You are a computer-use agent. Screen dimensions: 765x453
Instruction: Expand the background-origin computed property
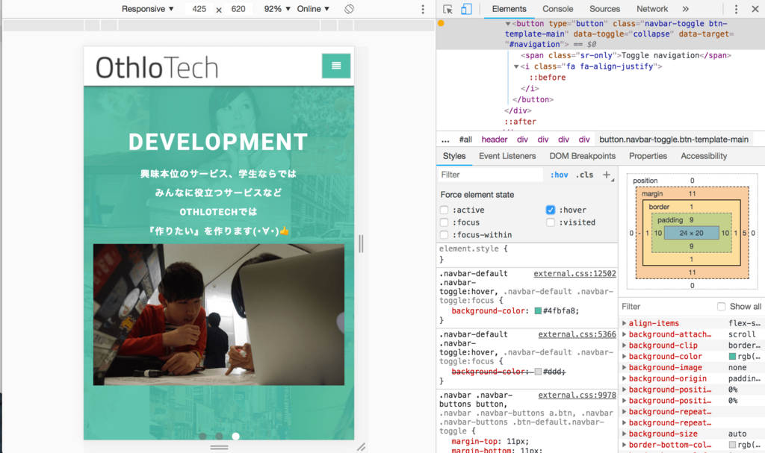(x=624, y=378)
